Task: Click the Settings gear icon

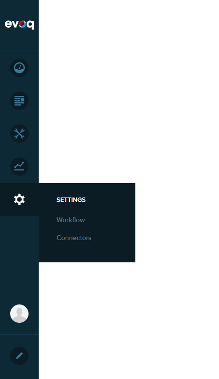Action: pos(19,199)
